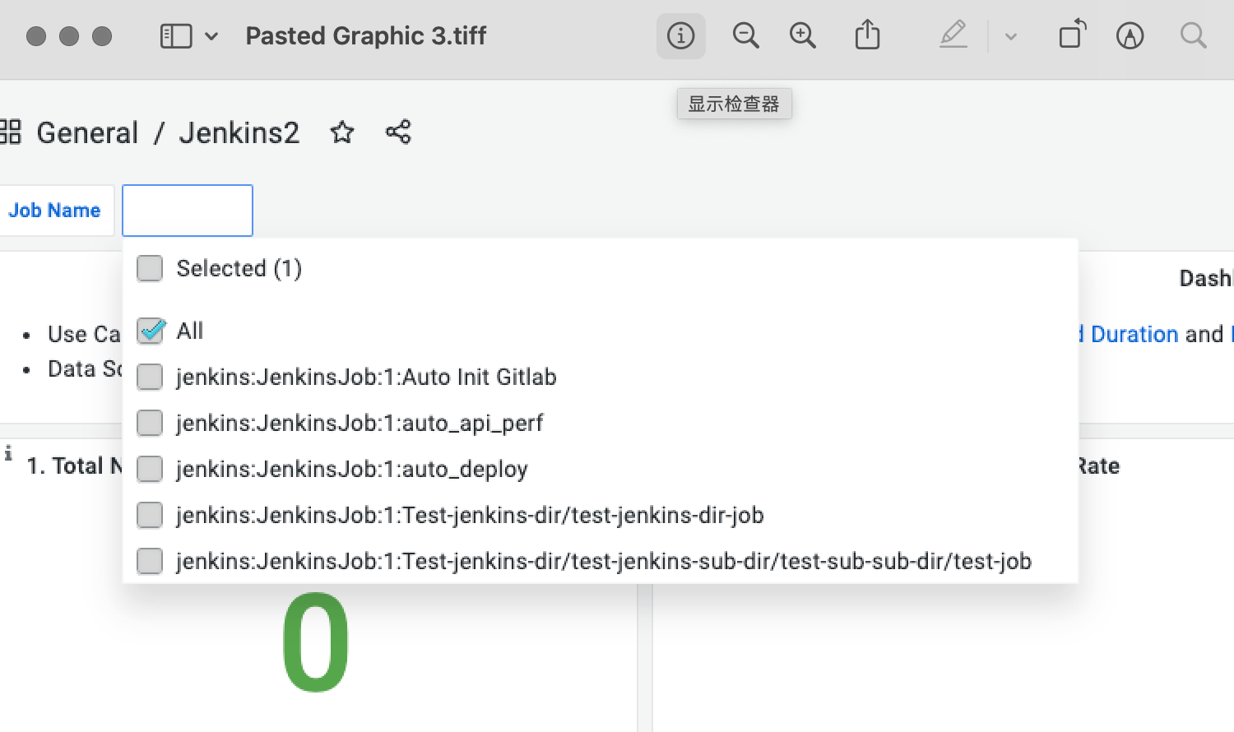The width and height of the screenshot is (1234, 732).
Task: Zoom out the image
Action: tap(745, 36)
